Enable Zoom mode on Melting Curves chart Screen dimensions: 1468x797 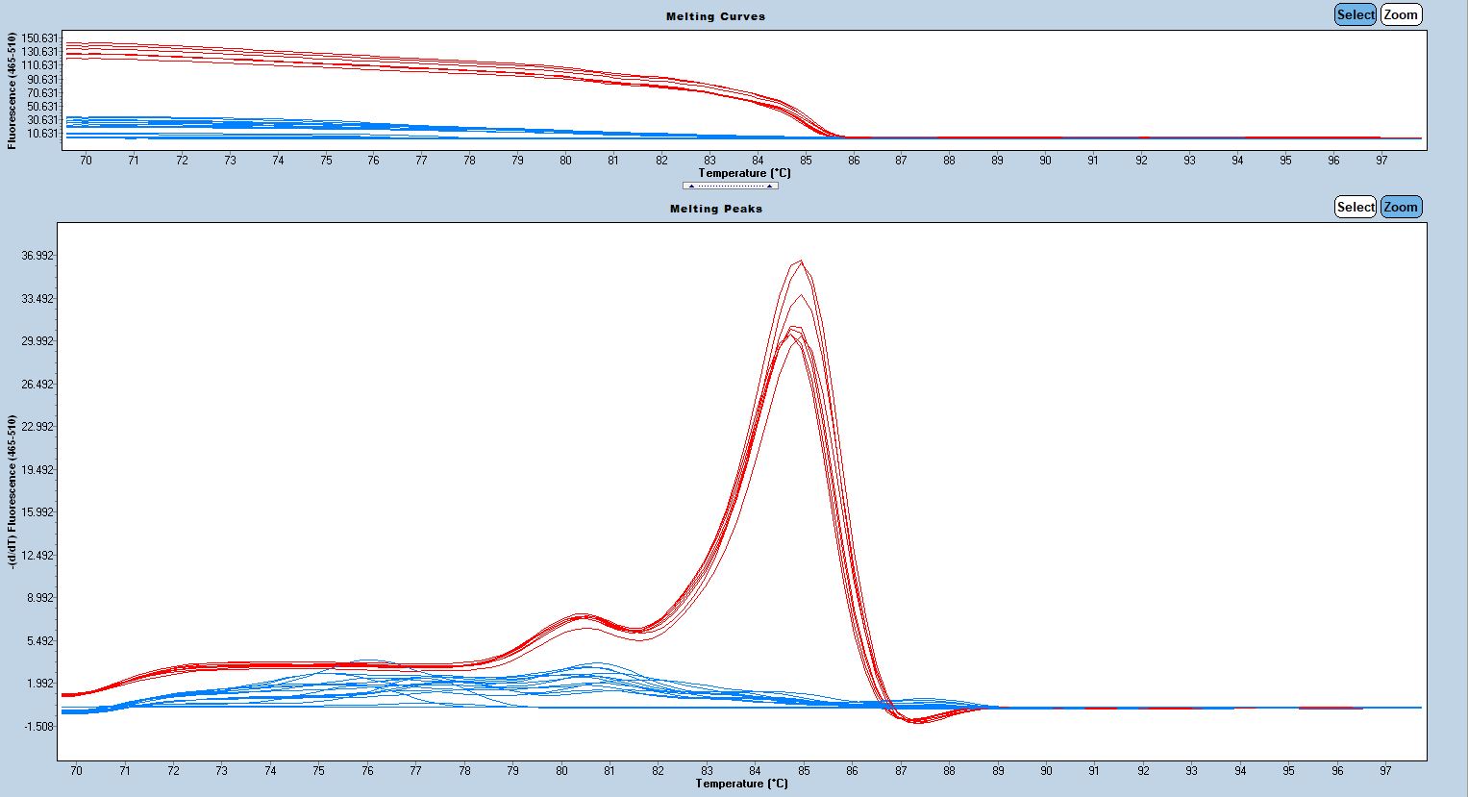tap(1401, 14)
